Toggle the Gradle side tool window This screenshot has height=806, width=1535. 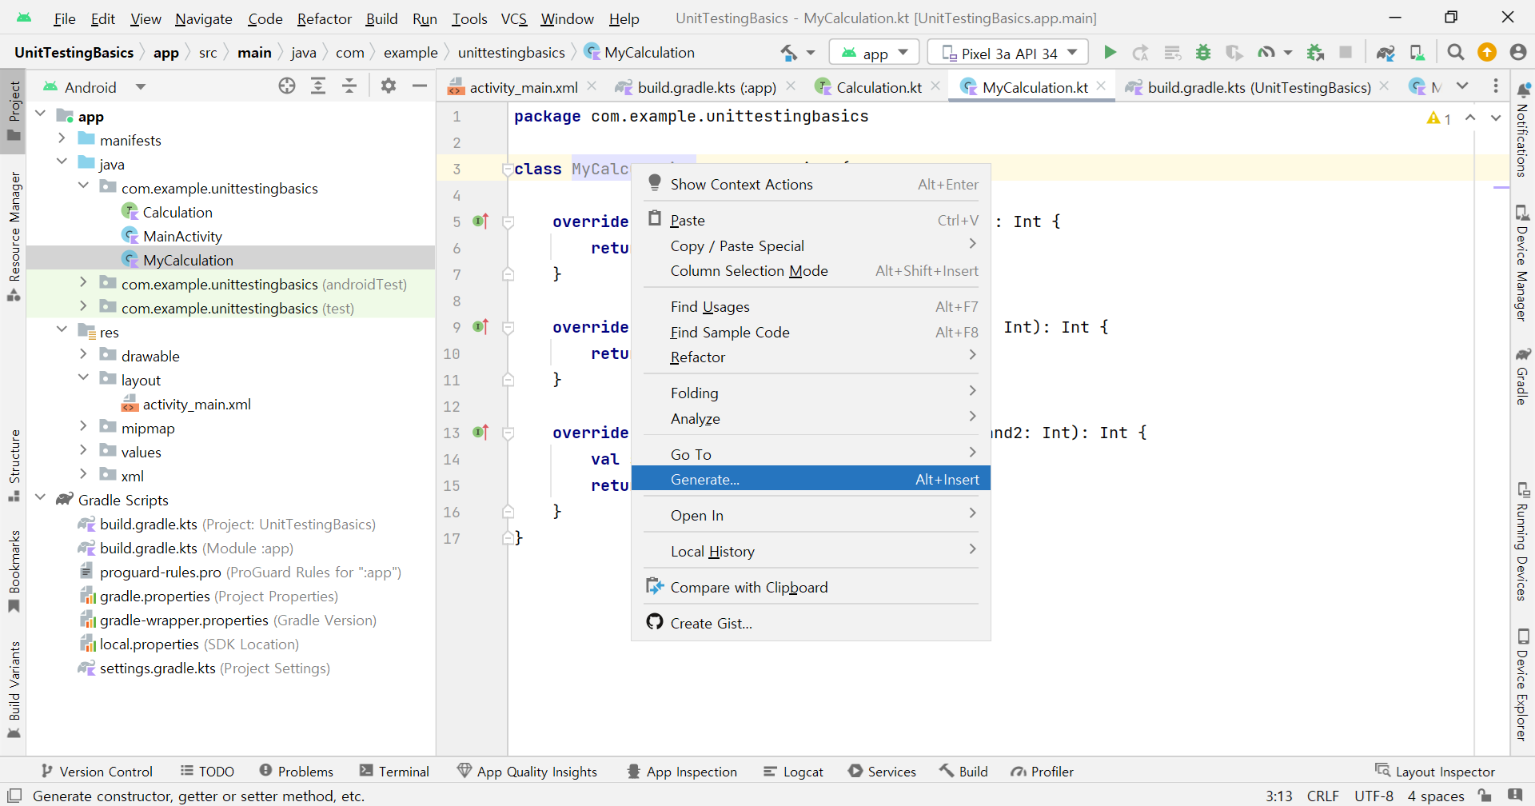pos(1523,376)
